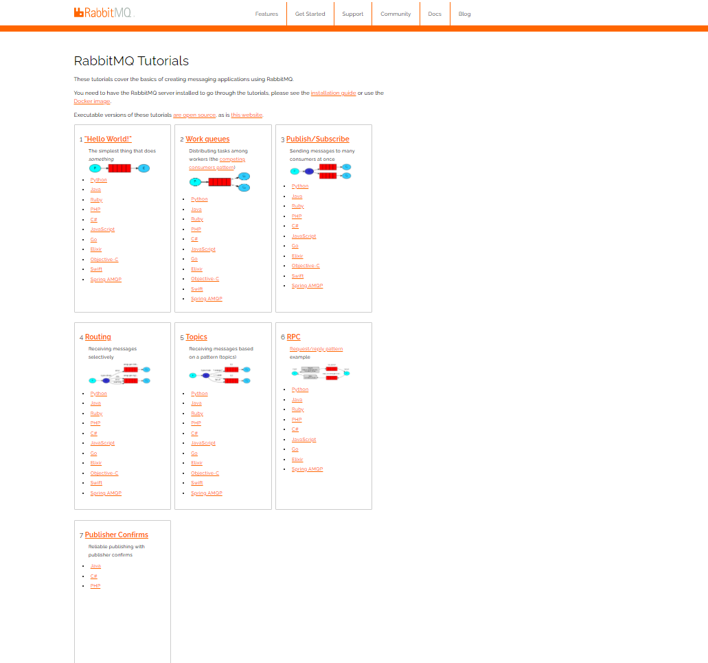
Task: Select Spring AMQP under RPC
Action: pos(307,469)
